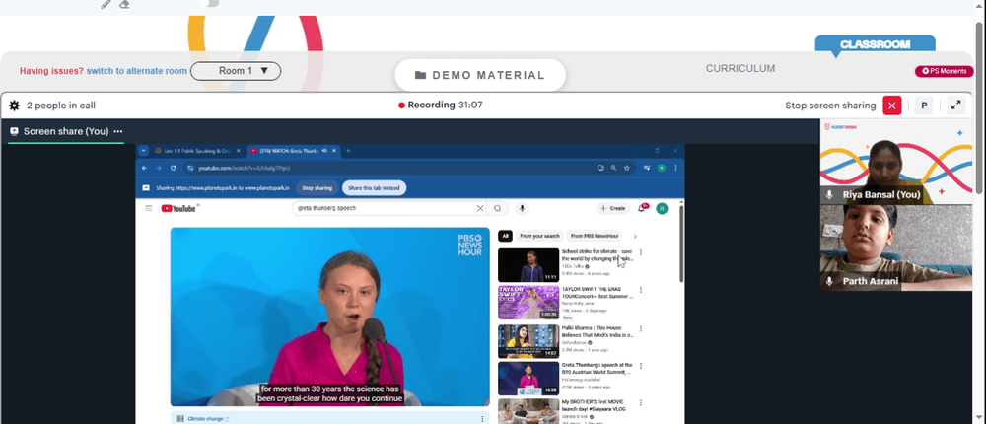Viewport: 986px width, 424px height.
Task: Open YouTube notifications bell
Action: (642, 208)
